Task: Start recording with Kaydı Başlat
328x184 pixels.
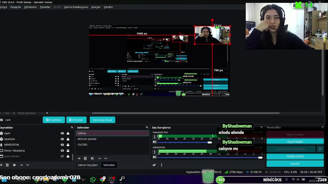Action: [x=295, y=142]
